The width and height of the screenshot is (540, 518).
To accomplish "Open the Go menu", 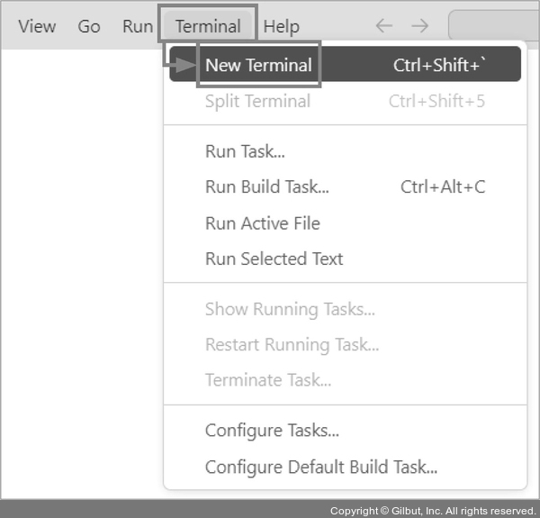I will pos(89,26).
